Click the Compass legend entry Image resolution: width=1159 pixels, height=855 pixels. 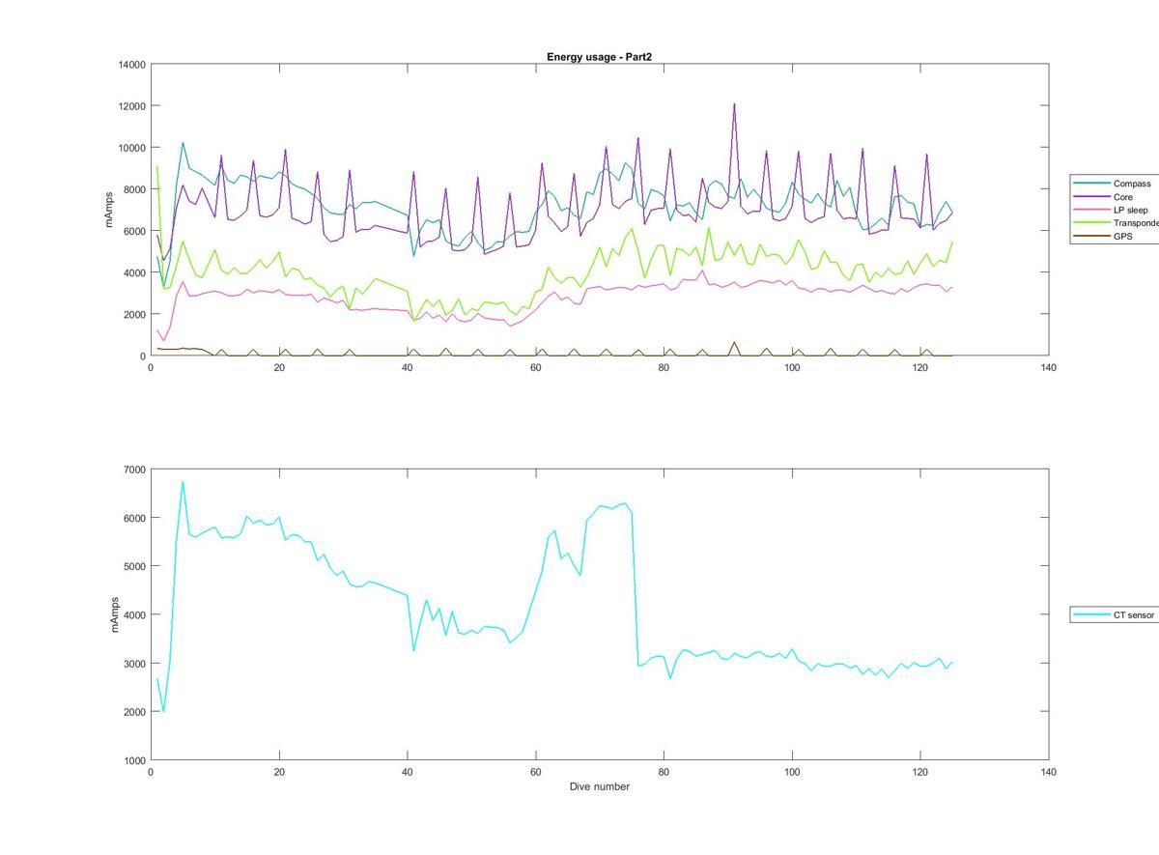[x=1114, y=184]
